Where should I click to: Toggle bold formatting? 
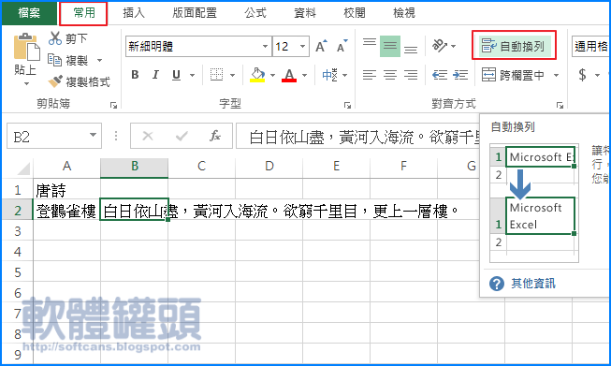point(135,75)
